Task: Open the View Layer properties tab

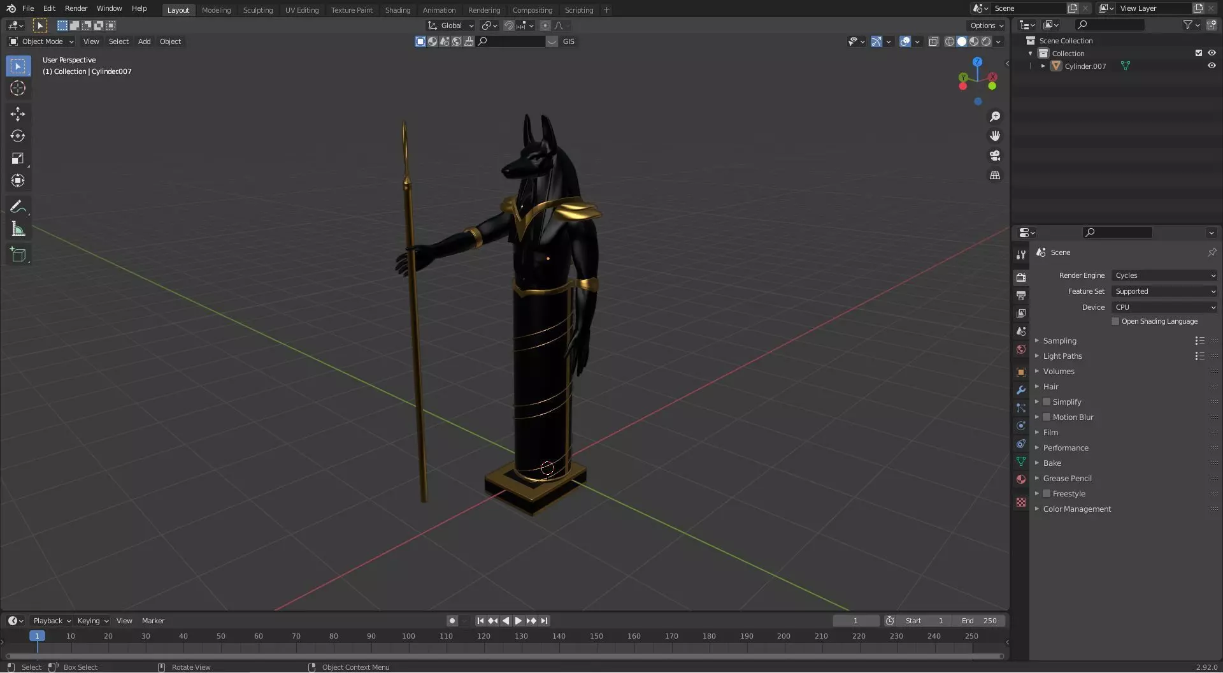Action: pyautogui.click(x=1021, y=314)
